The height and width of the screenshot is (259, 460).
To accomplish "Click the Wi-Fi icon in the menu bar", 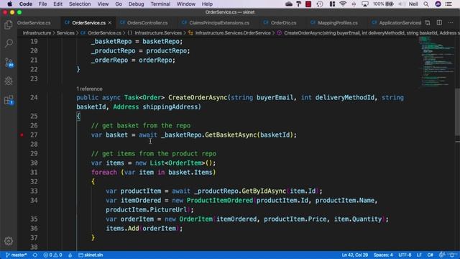I will click(x=343, y=4).
